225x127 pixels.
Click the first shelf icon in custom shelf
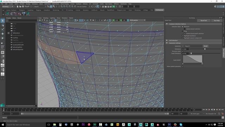pyautogui.click(x=7, y=14)
